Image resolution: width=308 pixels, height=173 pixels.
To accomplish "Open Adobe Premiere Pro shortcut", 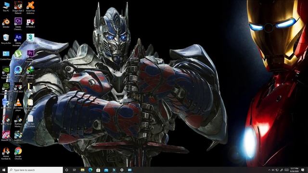I will point(30,56).
